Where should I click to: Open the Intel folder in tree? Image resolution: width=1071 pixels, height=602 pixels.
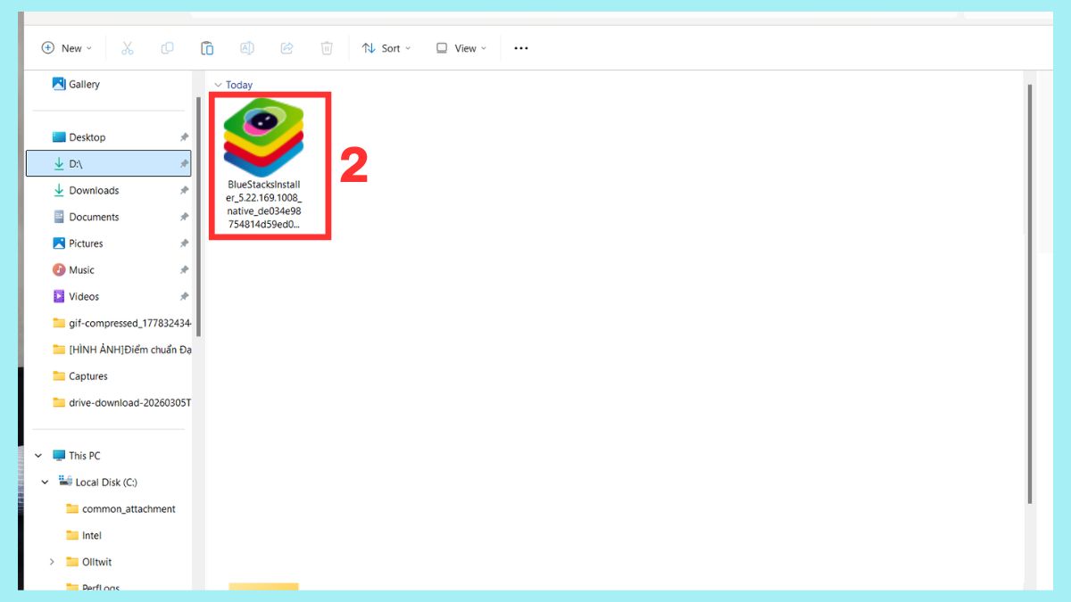84,536
